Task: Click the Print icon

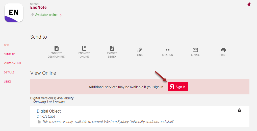Action: pyautogui.click(x=223, y=50)
